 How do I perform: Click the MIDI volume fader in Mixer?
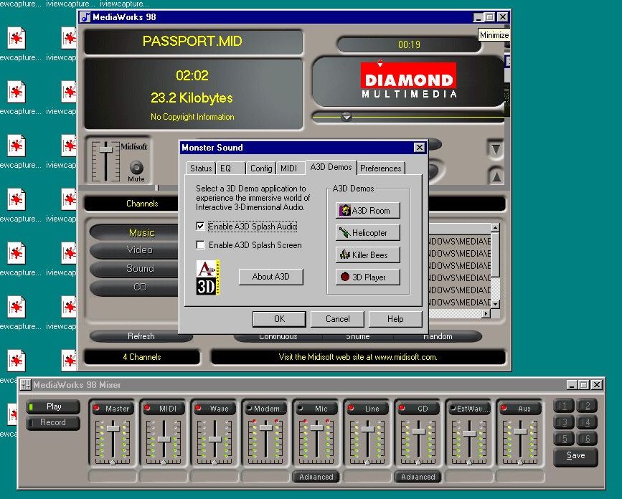point(164,439)
